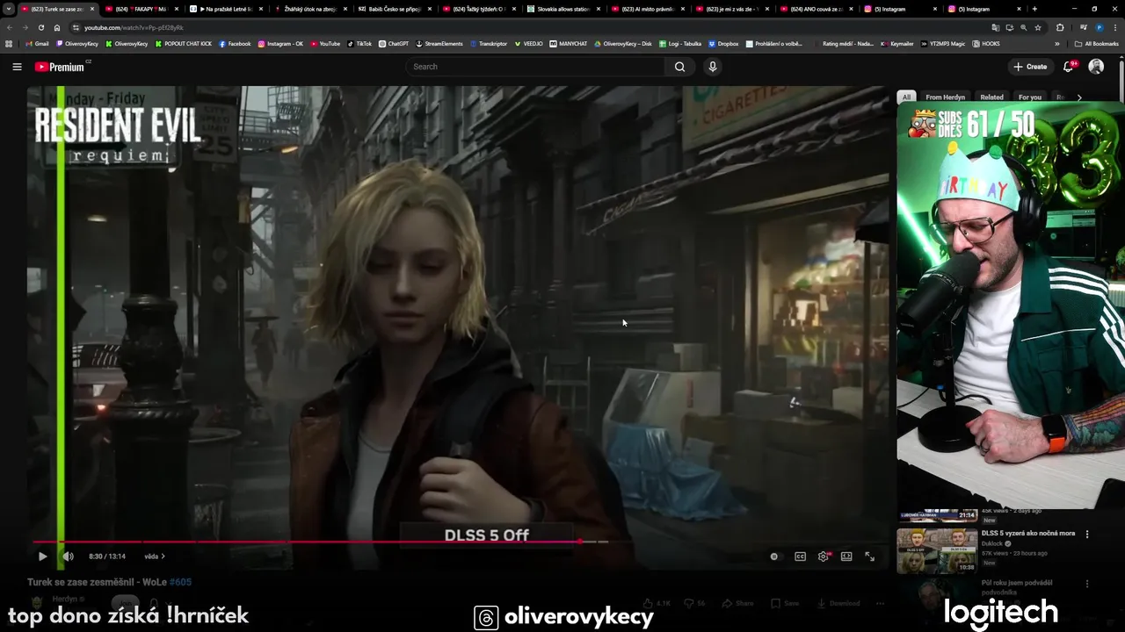Open the Chrome profile avatar
This screenshot has width=1125, height=632.
click(x=1100, y=27)
